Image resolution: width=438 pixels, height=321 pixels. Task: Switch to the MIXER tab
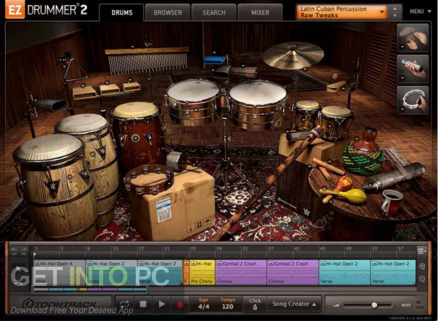pyautogui.click(x=260, y=13)
